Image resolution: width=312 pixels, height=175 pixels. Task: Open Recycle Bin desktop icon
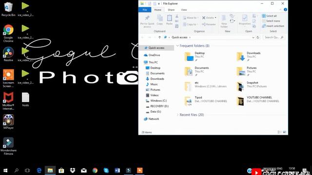click(x=8, y=9)
